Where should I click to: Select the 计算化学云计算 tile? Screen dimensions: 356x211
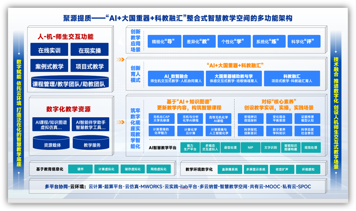[190, 131]
